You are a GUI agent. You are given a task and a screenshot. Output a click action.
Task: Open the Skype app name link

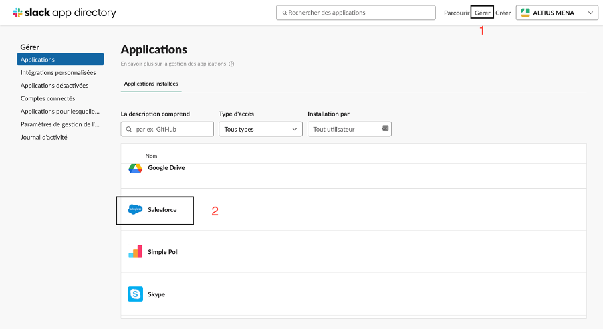pyautogui.click(x=156, y=294)
